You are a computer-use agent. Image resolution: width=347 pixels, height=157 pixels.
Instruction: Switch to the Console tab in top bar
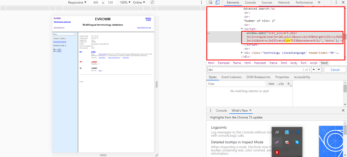pos(250,3)
